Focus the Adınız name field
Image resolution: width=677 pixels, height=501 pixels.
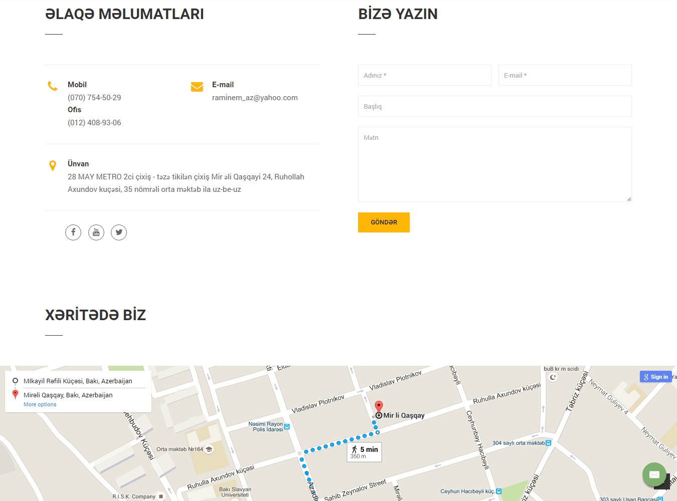pyautogui.click(x=424, y=75)
